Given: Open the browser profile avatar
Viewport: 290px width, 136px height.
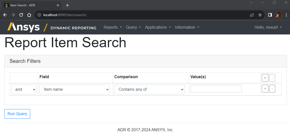Looking at the screenshot, I should pyautogui.click(x=278, y=15).
